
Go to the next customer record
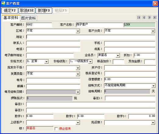coord(149,17)
